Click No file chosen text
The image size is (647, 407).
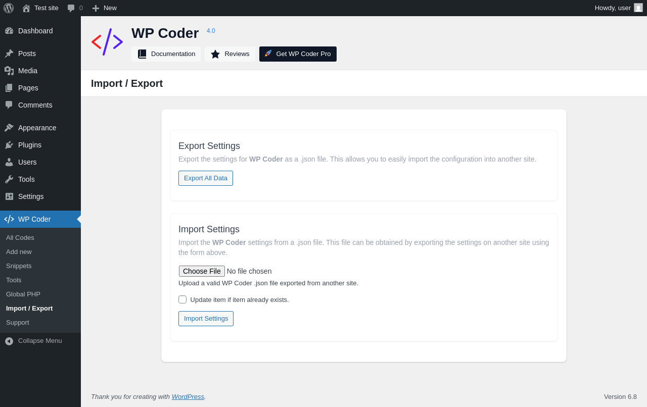pyautogui.click(x=249, y=271)
